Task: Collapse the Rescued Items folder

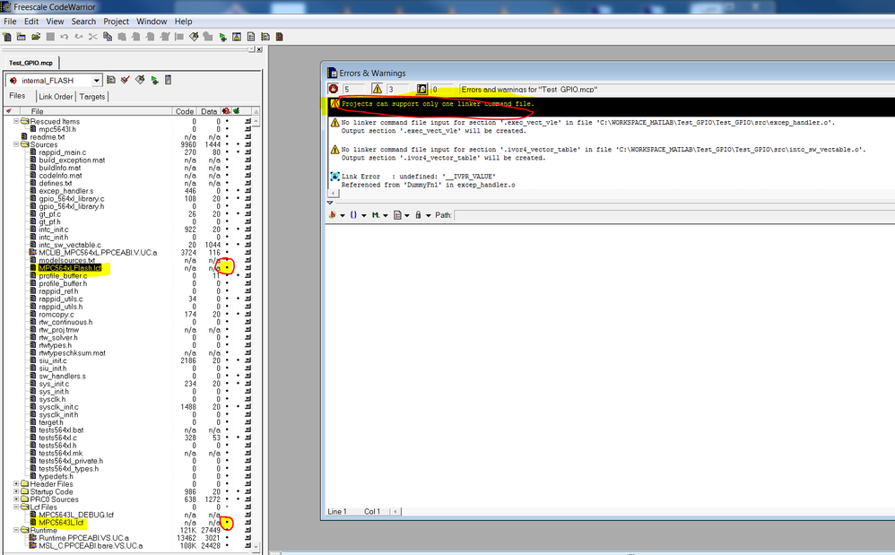Action: click(16, 122)
